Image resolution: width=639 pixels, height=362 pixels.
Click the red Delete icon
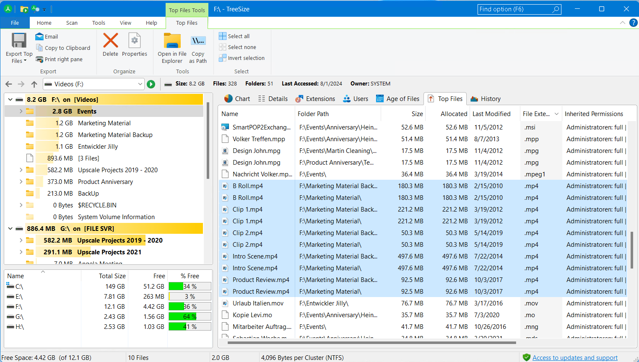[111, 41]
